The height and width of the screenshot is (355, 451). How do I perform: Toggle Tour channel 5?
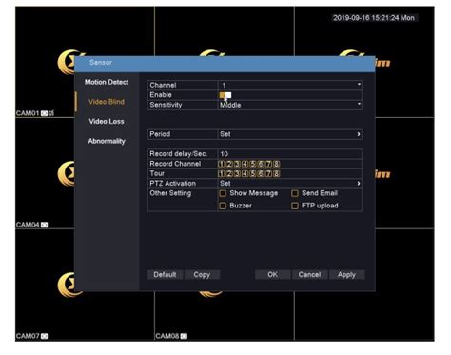pos(253,174)
